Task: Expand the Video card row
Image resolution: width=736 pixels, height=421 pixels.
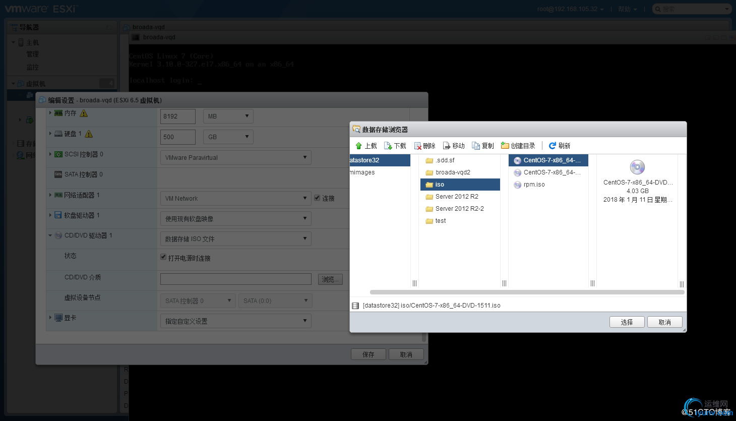Action: point(50,318)
